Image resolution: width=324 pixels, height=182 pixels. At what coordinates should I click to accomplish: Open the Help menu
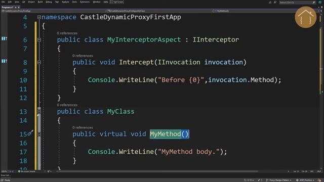tap(106, 2)
